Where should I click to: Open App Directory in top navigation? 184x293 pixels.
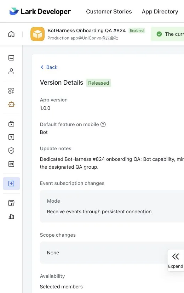160,12
